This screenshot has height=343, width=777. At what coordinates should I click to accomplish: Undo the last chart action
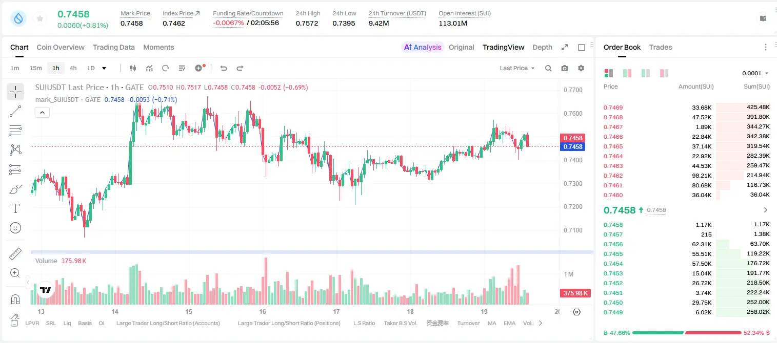click(223, 68)
